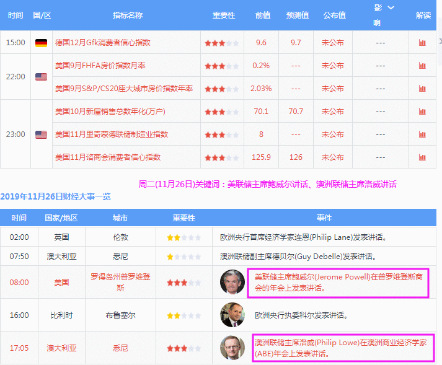Click the 公布值 column header
442x365 pixels.
point(335,15)
